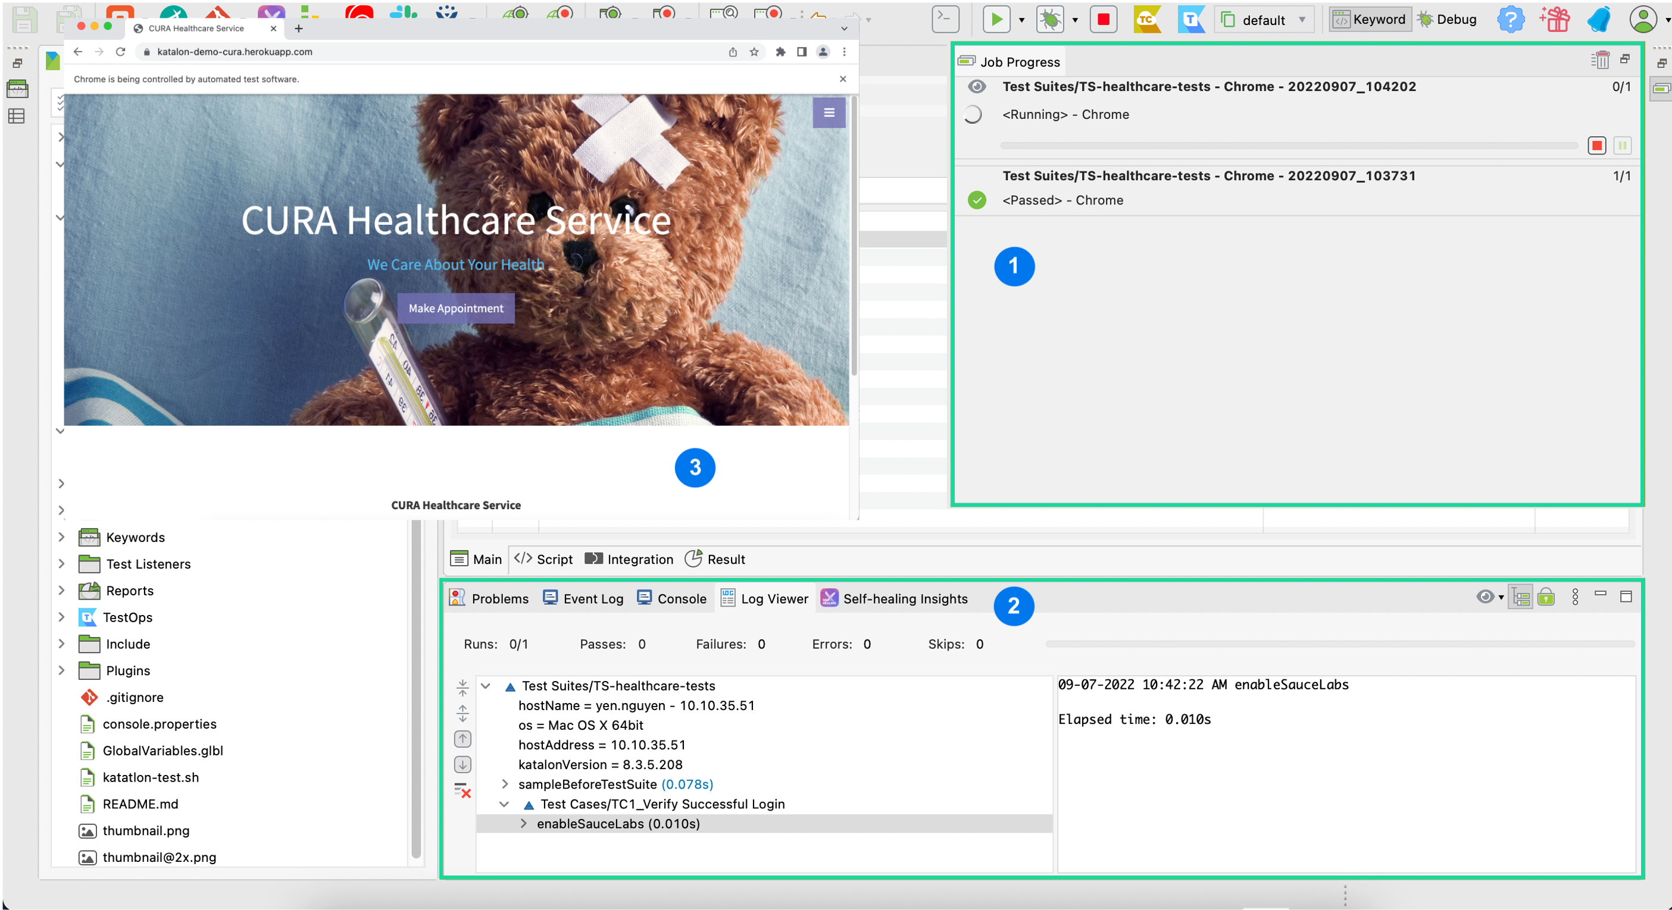Toggle the eye icon for running test suite
The height and width of the screenshot is (910, 1672).
(976, 86)
